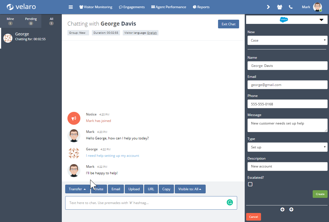This screenshot has height=222, width=329.
Task: Click 'Hello George, how can I help you today?'
Action: click(117, 138)
